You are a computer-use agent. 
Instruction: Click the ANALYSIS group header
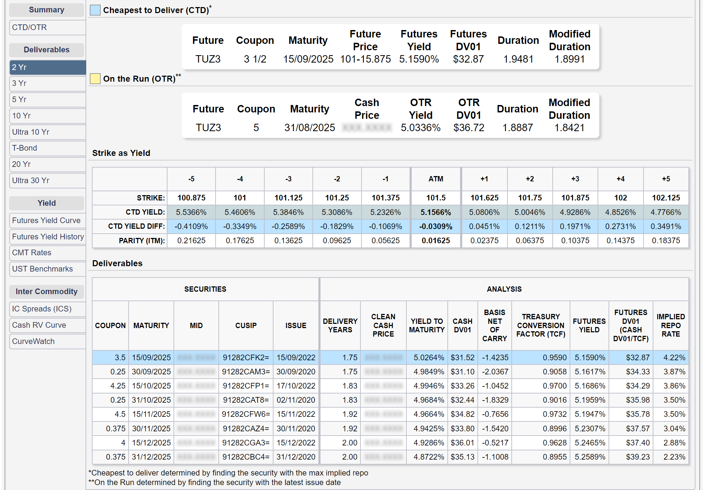coord(504,289)
